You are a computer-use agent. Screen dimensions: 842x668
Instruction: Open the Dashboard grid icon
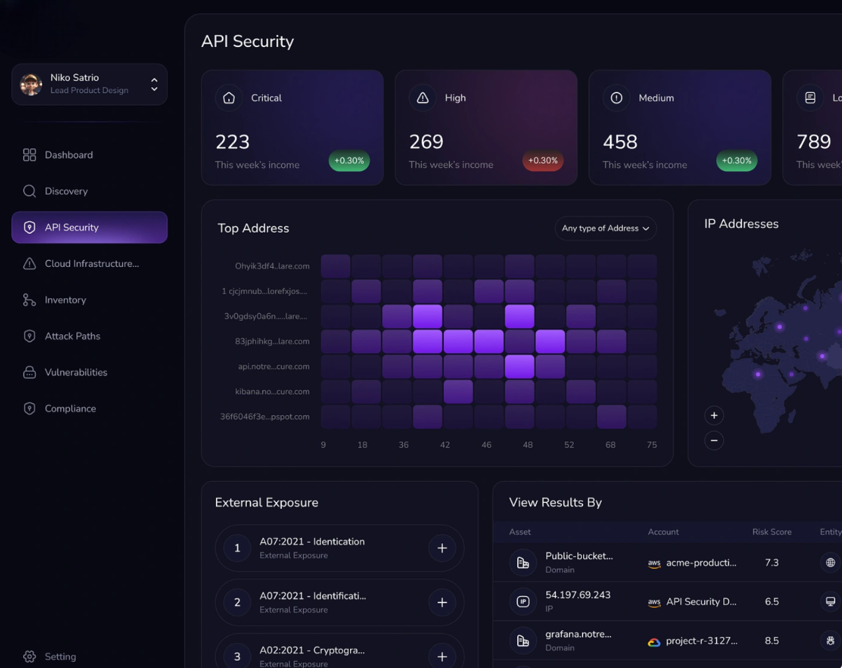click(29, 155)
